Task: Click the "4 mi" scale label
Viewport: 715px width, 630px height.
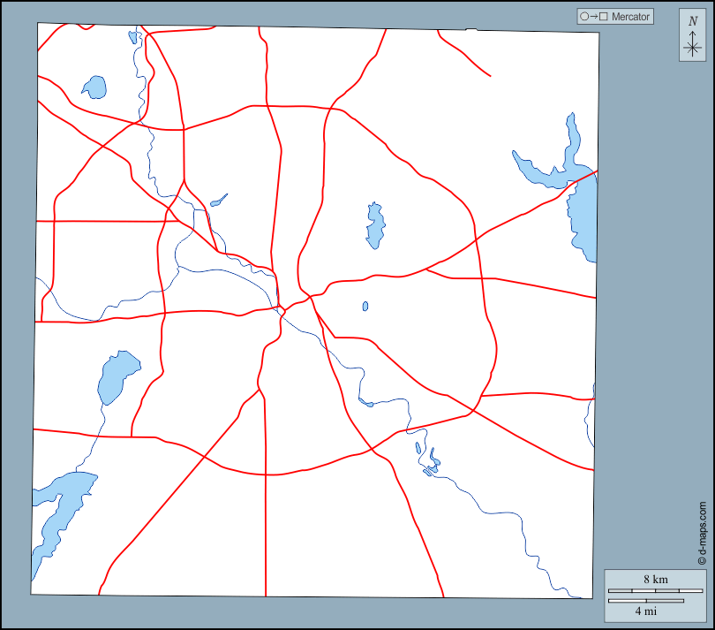Action: (x=645, y=611)
